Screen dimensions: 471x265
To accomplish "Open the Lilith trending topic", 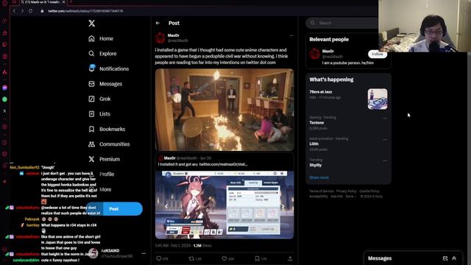I will click(x=314, y=144).
